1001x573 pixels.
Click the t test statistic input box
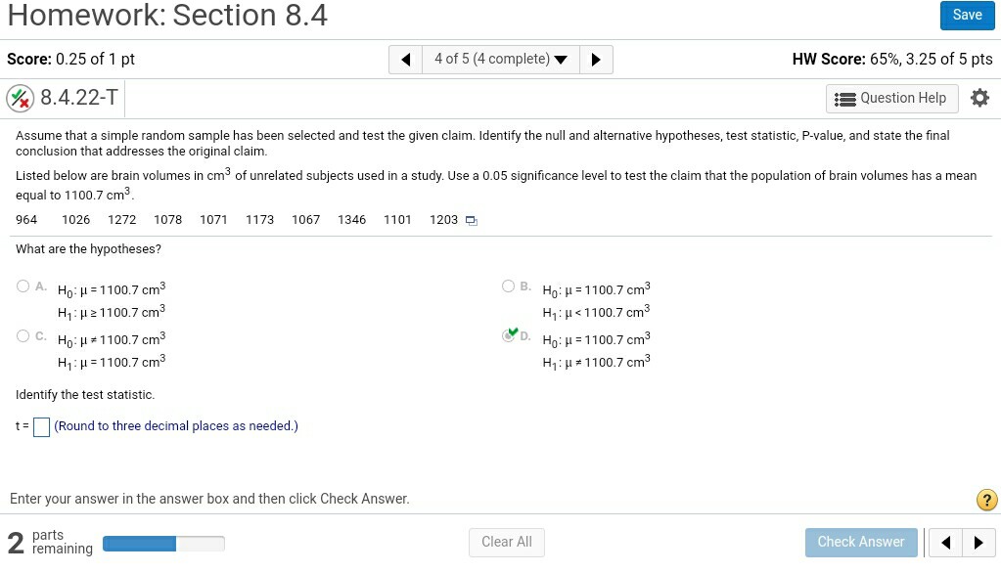(42, 427)
